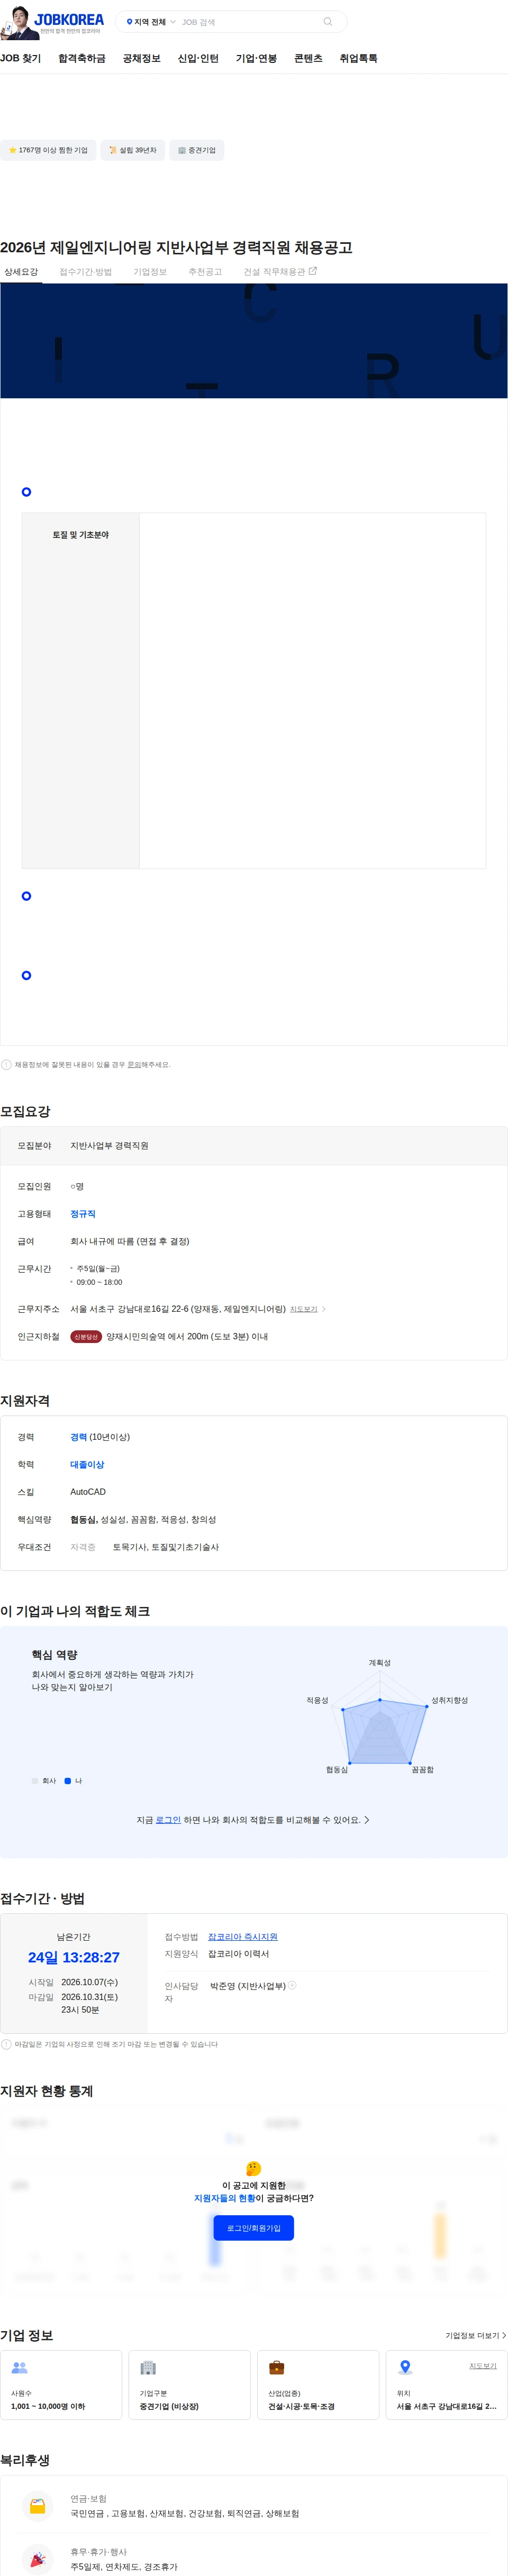
Task: Open the 취업톡톡 menu
Action: tap(358, 59)
